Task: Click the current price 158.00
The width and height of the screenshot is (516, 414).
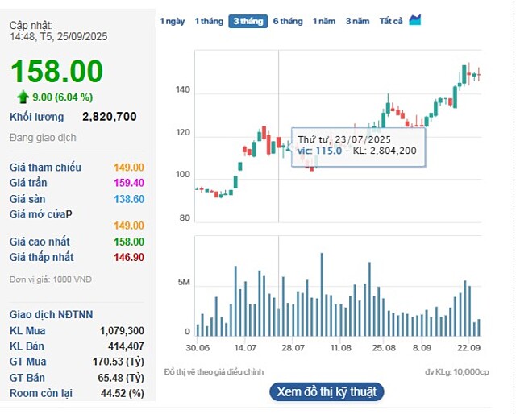Action: pos(56,71)
